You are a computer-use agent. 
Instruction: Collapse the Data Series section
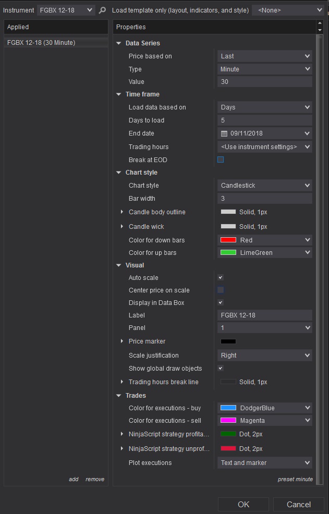119,43
